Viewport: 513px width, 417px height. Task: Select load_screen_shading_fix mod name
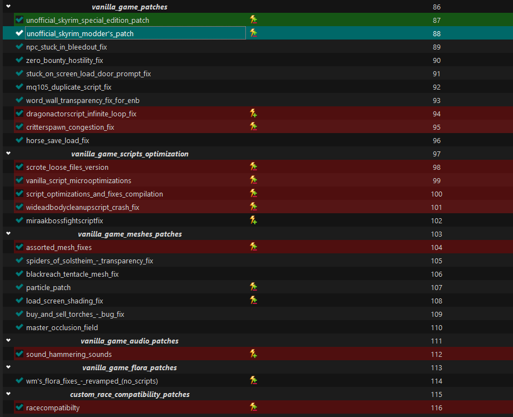click(x=65, y=301)
